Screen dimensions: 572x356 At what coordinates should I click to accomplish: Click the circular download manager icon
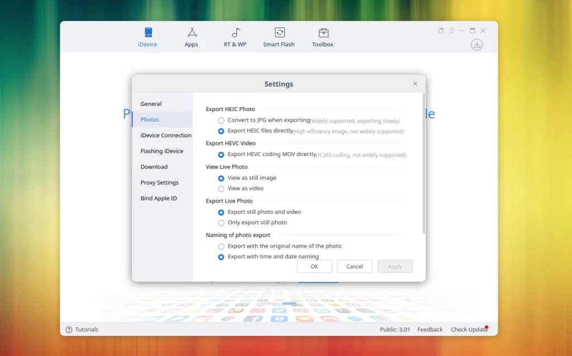point(476,45)
